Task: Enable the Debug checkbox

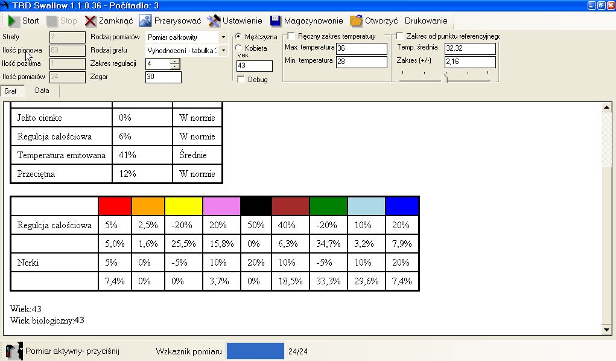Action: [241, 80]
